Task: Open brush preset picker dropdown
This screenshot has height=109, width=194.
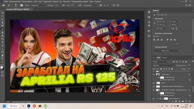Action: pyautogui.click(x=18, y=5)
